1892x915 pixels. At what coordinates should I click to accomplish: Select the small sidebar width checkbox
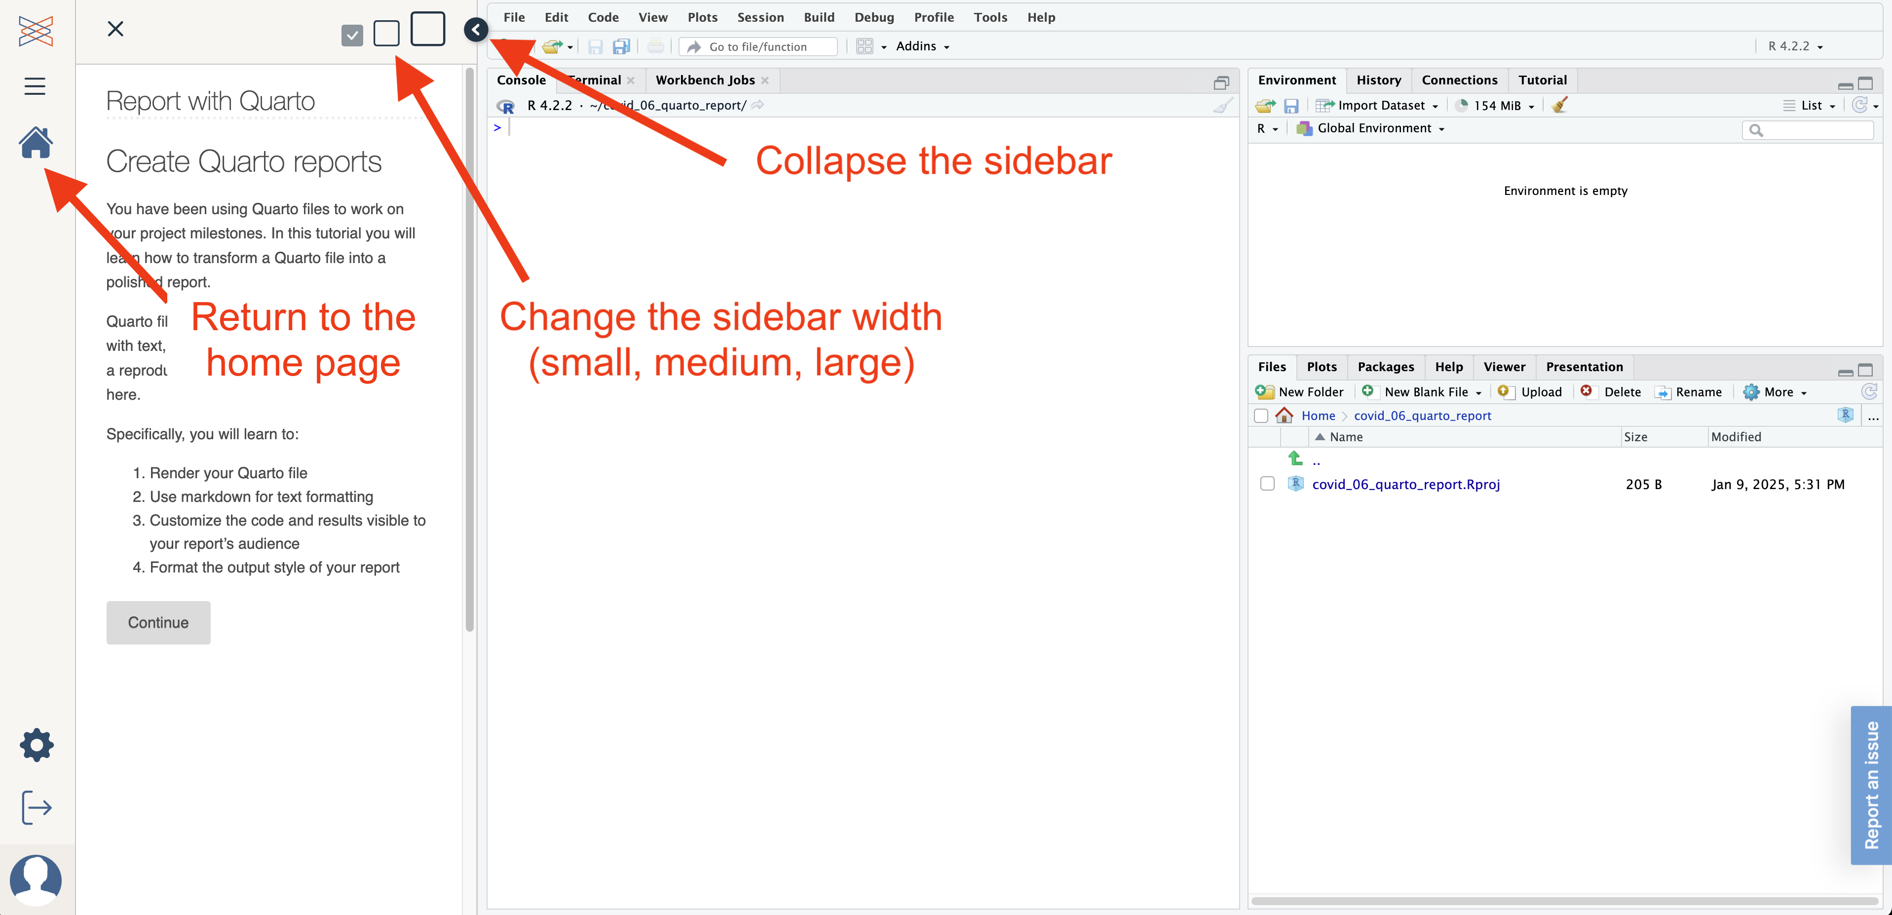click(x=352, y=35)
